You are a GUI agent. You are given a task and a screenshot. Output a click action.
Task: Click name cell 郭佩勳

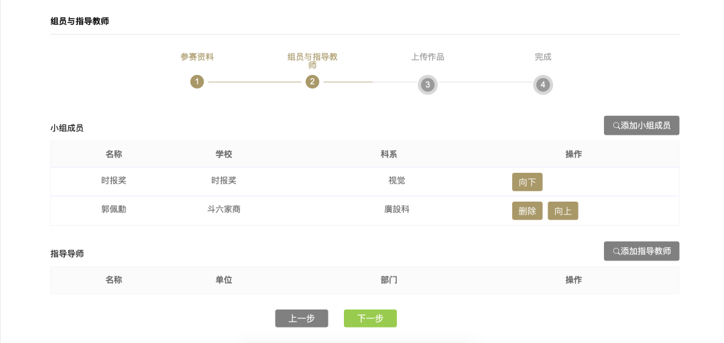click(113, 210)
